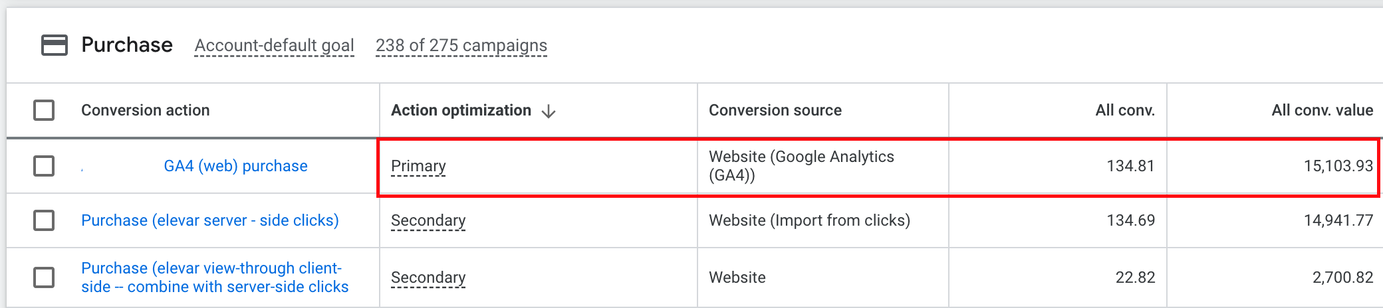
Task: Sort by Conversion source column header
Action: point(775,110)
